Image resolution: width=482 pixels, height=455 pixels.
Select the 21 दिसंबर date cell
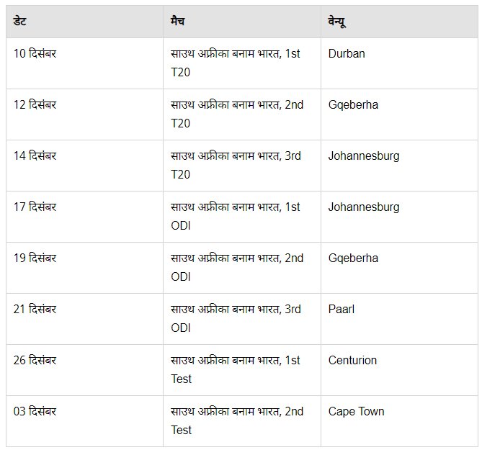(84, 319)
